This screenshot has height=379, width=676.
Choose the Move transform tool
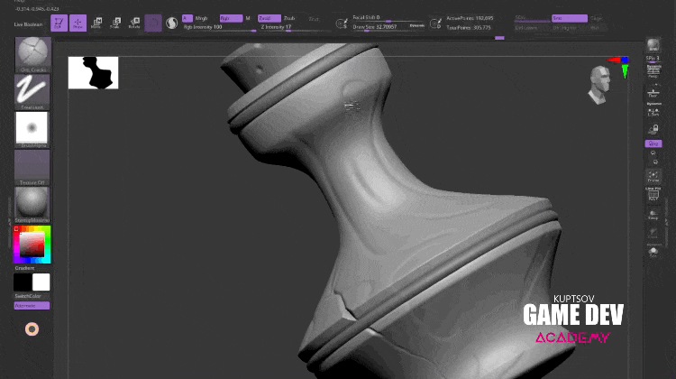(x=96, y=23)
